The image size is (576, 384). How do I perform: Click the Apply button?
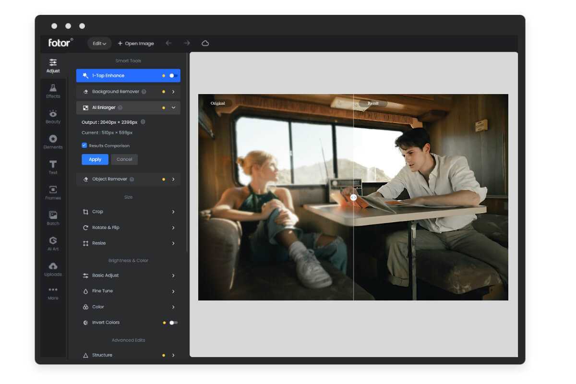(x=95, y=159)
